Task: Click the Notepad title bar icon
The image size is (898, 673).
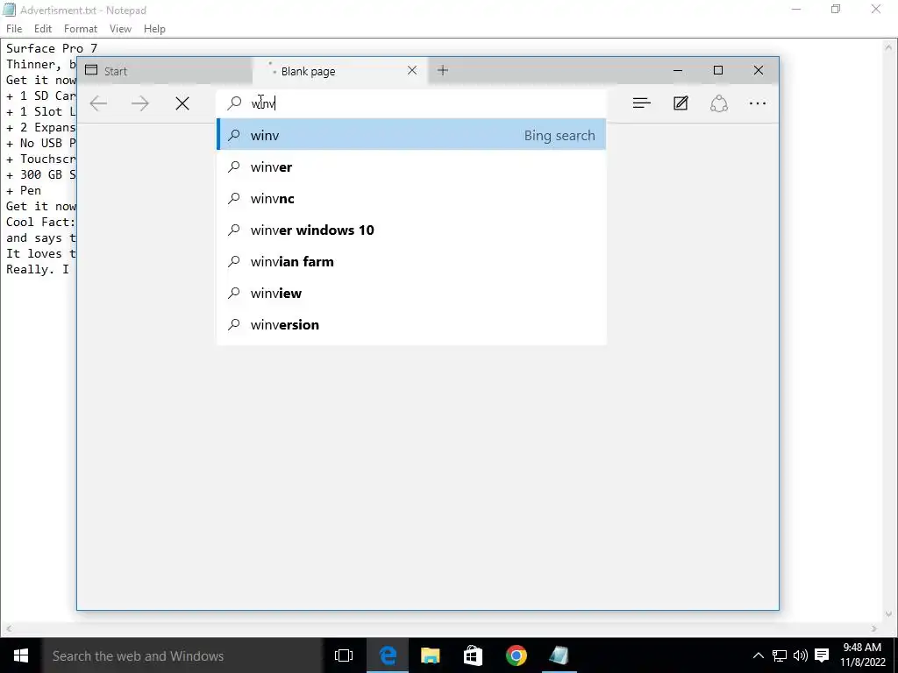Action: [9, 10]
